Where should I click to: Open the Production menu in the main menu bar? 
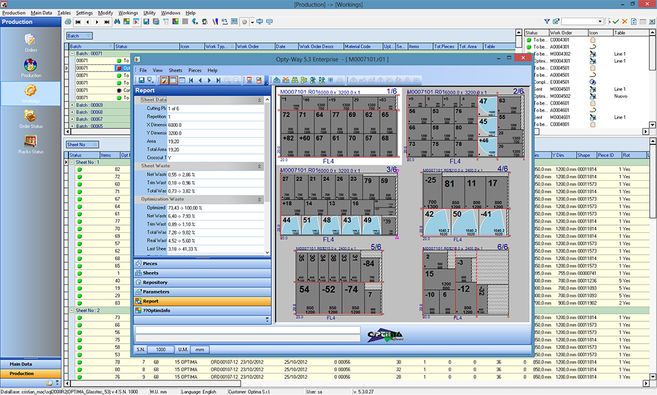click(14, 13)
